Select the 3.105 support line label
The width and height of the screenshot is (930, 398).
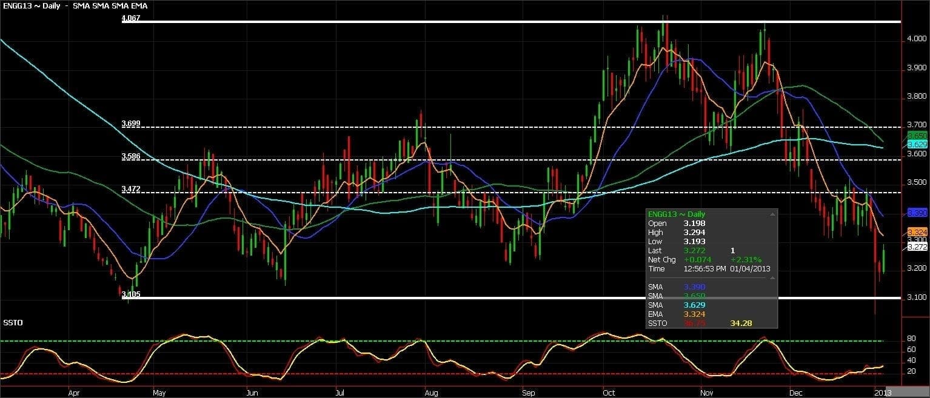coord(131,294)
